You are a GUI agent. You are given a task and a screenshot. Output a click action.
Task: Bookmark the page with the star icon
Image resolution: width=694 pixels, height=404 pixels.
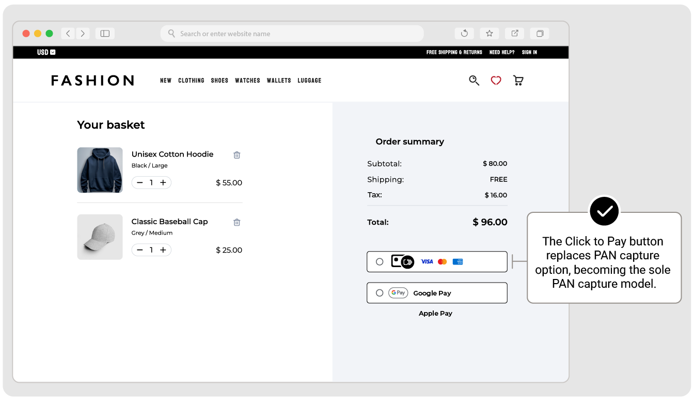pos(490,34)
